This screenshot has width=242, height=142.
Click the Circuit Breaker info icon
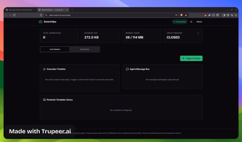(198, 33)
